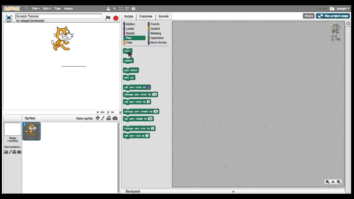Open the File menu
The height and width of the screenshot is (199, 354).
tap(36, 9)
